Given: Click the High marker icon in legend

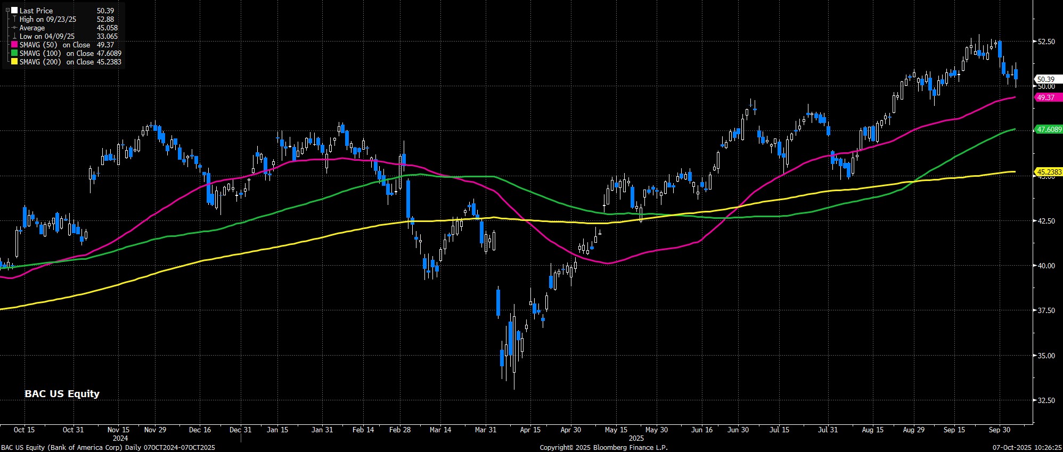Looking at the screenshot, I should pyautogui.click(x=14, y=19).
